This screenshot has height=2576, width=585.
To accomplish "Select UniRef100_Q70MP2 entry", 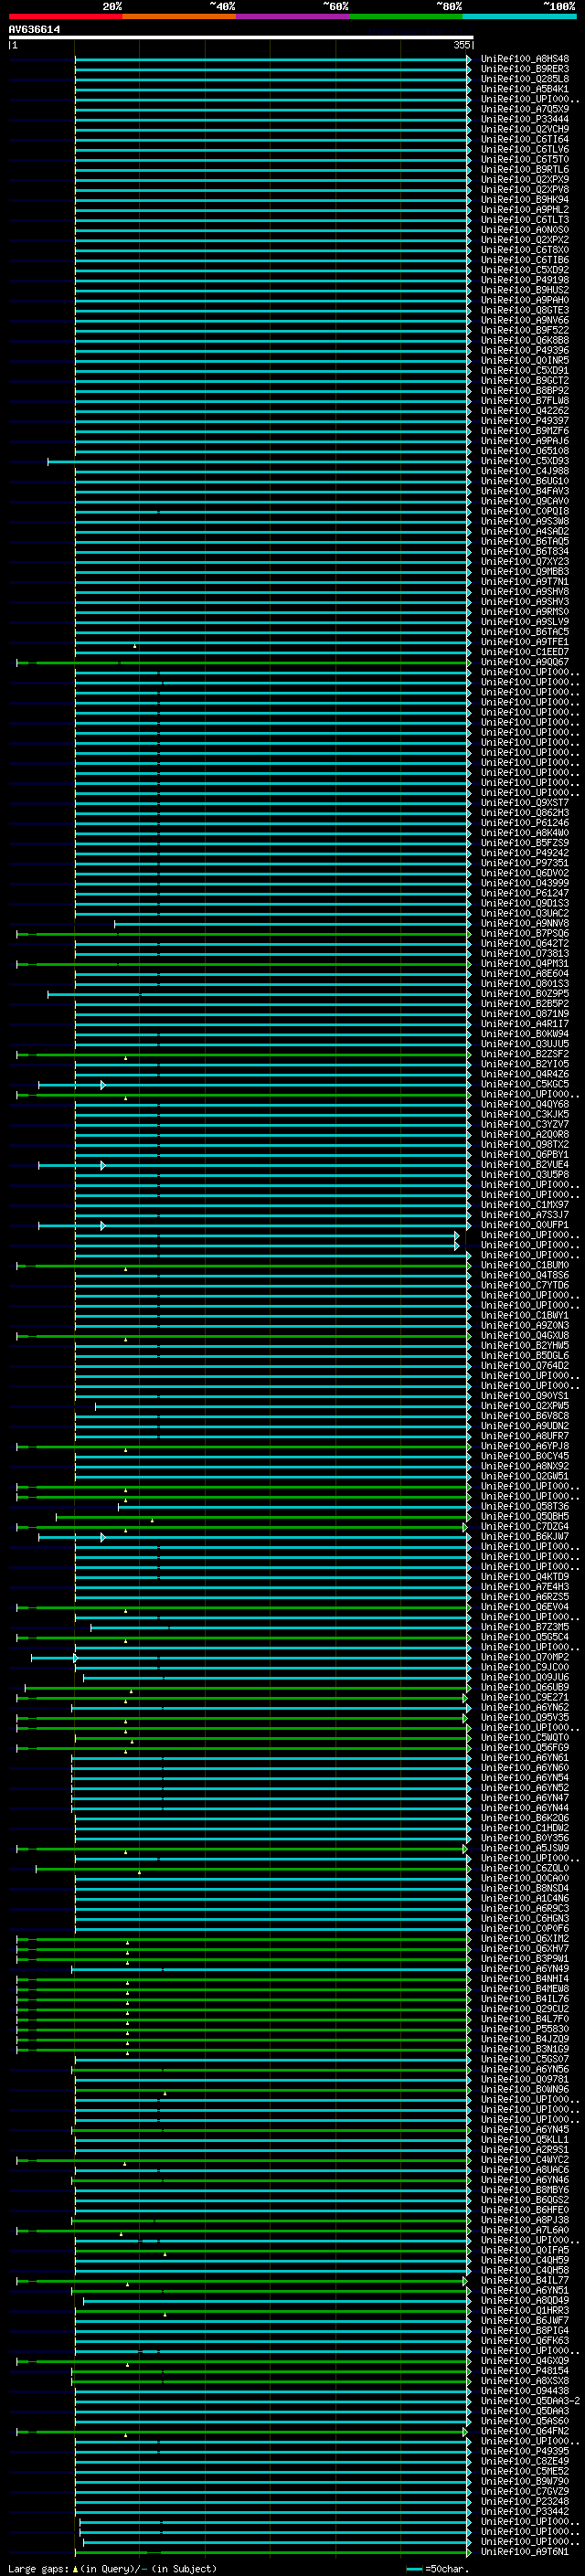I will [x=524, y=1657].
